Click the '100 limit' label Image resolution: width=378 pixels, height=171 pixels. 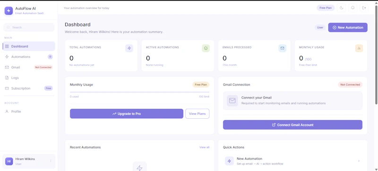click(204, 97)
